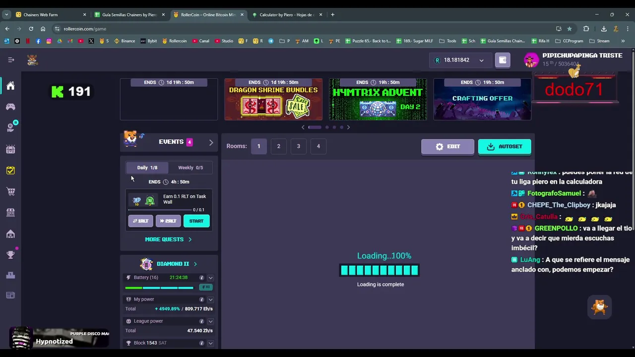Open the Studio YouTube bookmark
The image size is (635, 357).
pos(224,41)
